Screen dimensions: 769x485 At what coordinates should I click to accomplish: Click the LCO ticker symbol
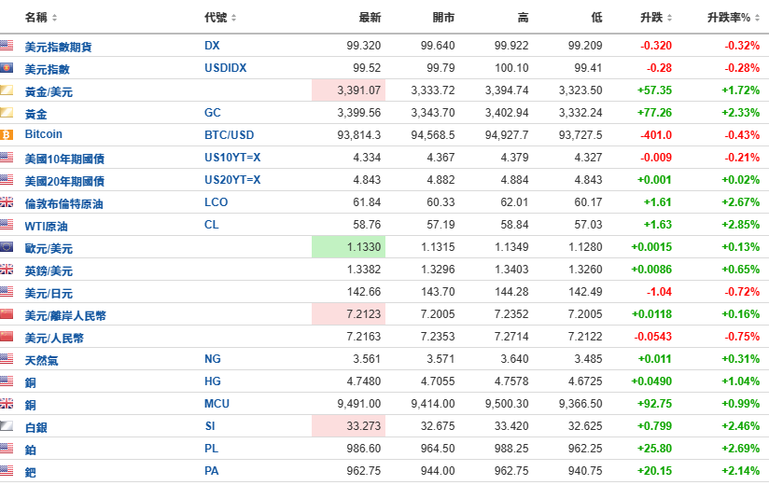216,201
